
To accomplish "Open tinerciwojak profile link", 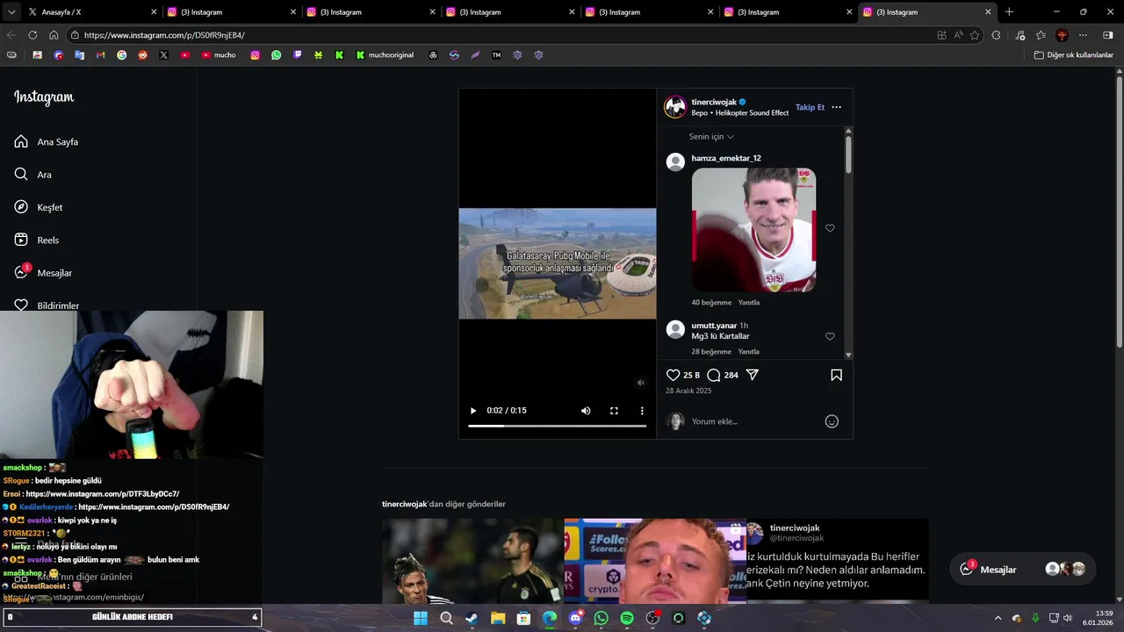I will pos(714,102).
